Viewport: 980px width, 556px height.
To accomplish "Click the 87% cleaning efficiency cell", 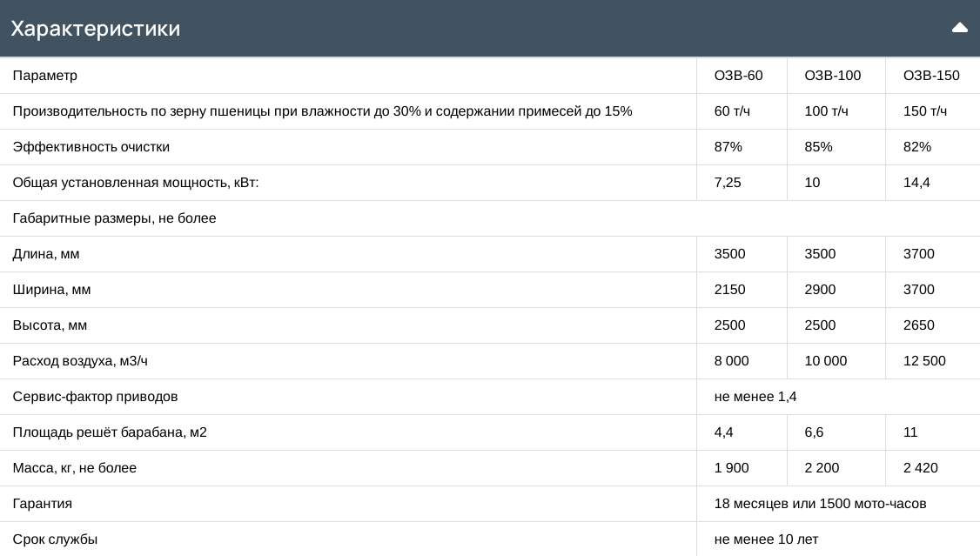I will coord(728,147).
